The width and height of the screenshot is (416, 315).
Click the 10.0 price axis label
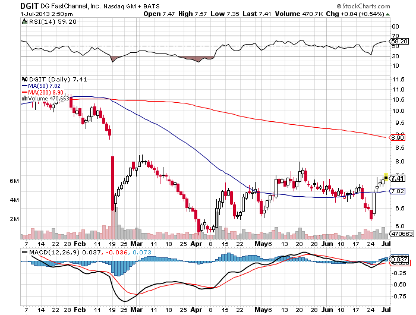coord(398,111)
